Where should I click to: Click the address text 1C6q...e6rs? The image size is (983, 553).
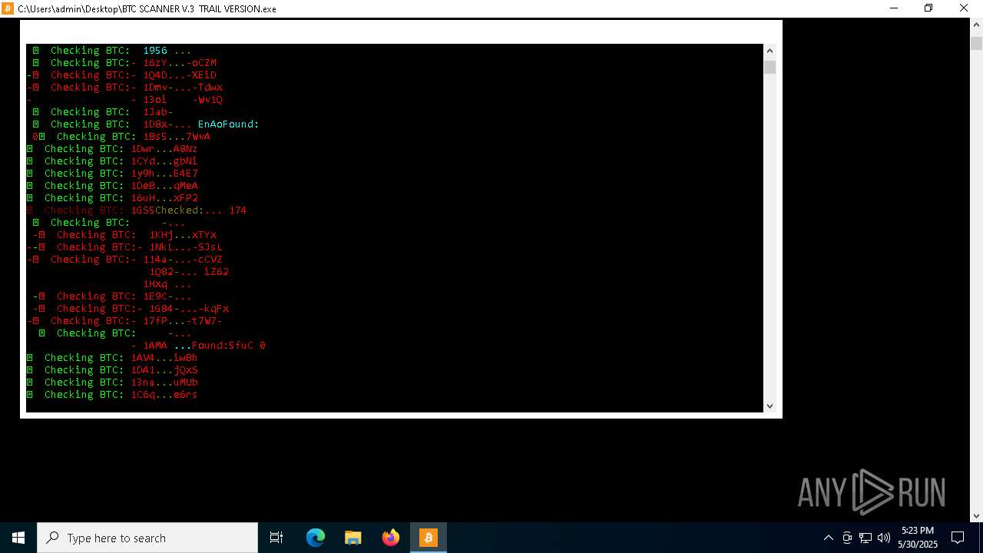coord(164,395)
